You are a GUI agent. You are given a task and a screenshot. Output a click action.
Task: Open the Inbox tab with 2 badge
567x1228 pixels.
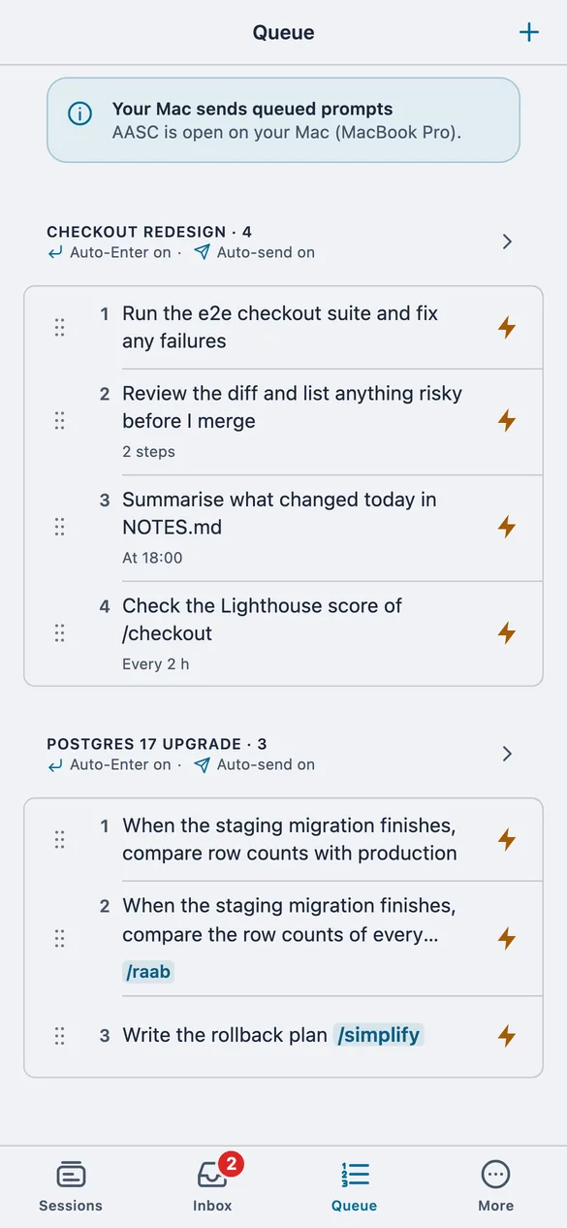tap(212, 1186)
